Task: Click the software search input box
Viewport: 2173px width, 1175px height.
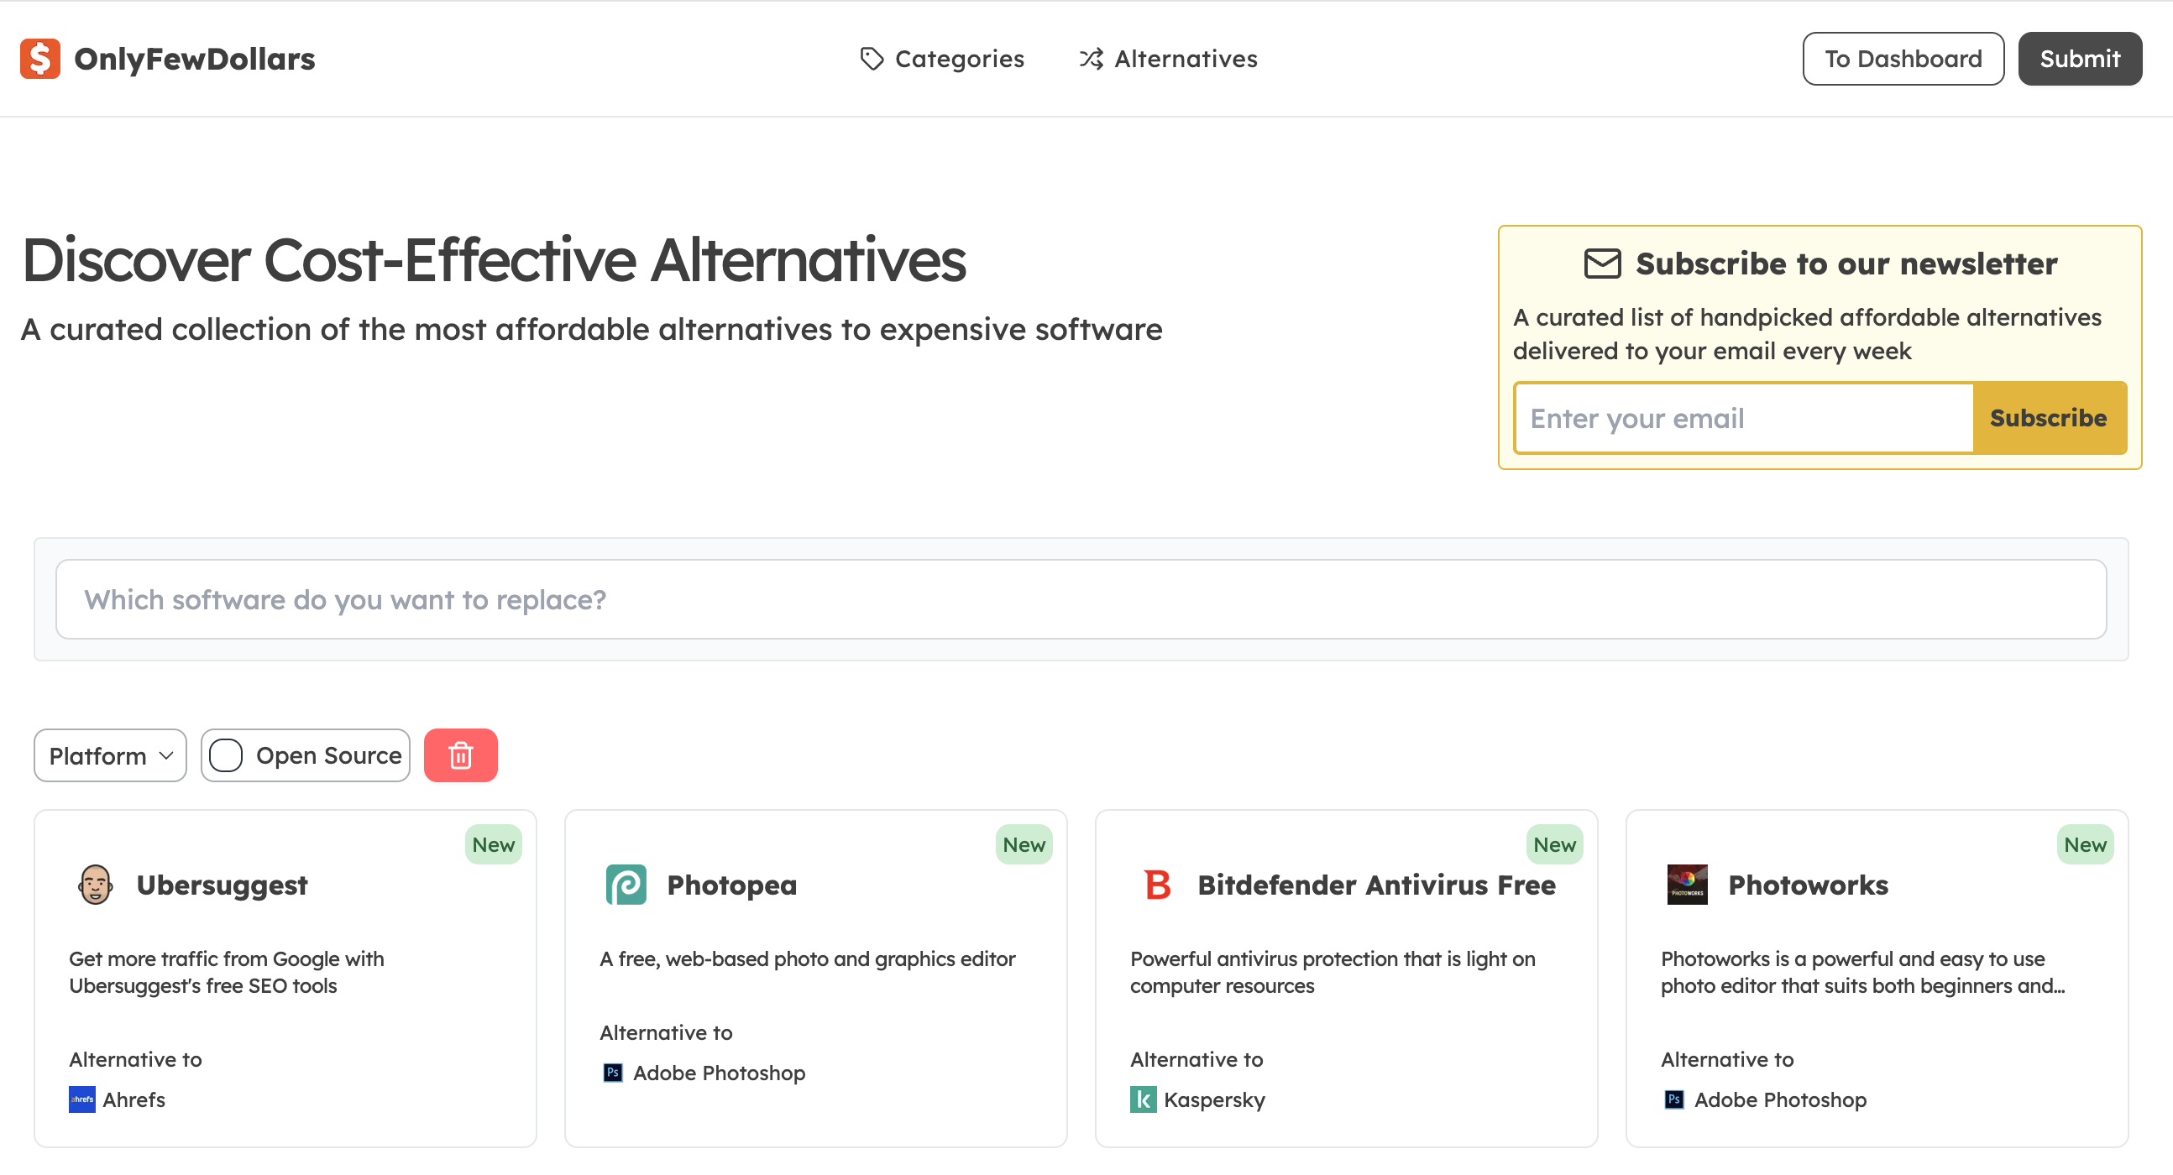Action: (1081, 599)
